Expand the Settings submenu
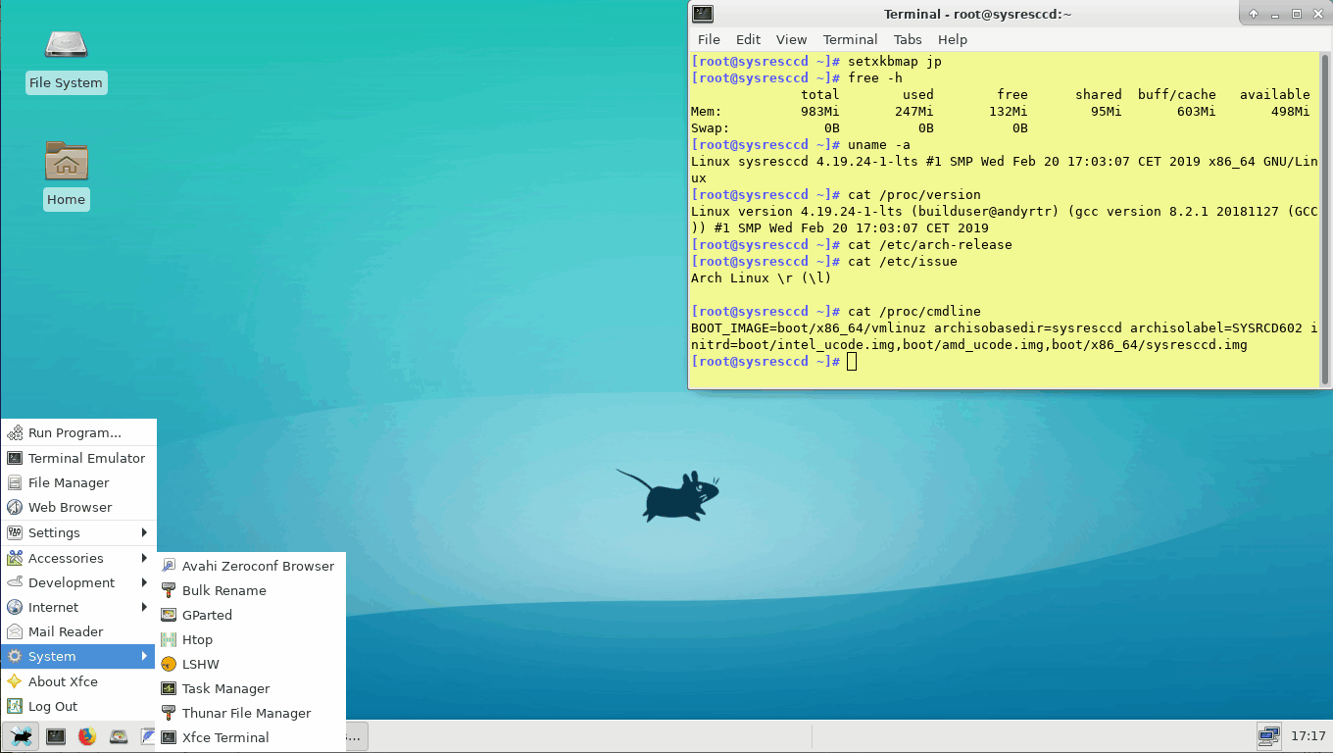The width and height of the screenshot is (1333, 753). click(x=78, y=532)
